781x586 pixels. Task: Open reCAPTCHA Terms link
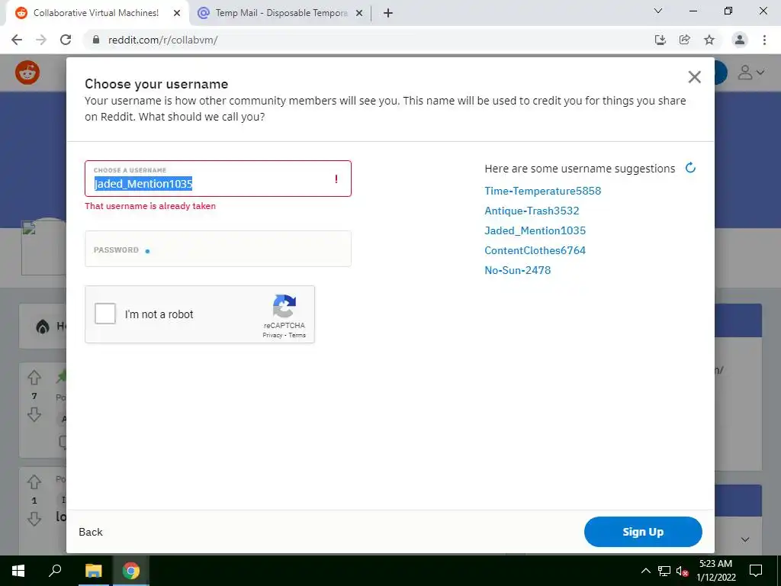click(297, 336)
